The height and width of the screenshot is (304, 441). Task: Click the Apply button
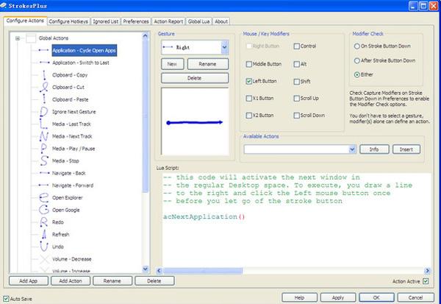point(338,297)
